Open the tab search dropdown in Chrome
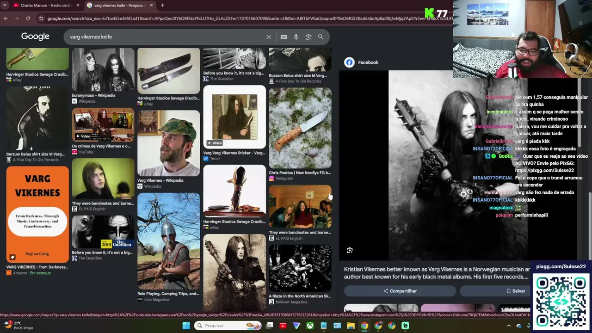592x333 pixels. click(5, 5)
